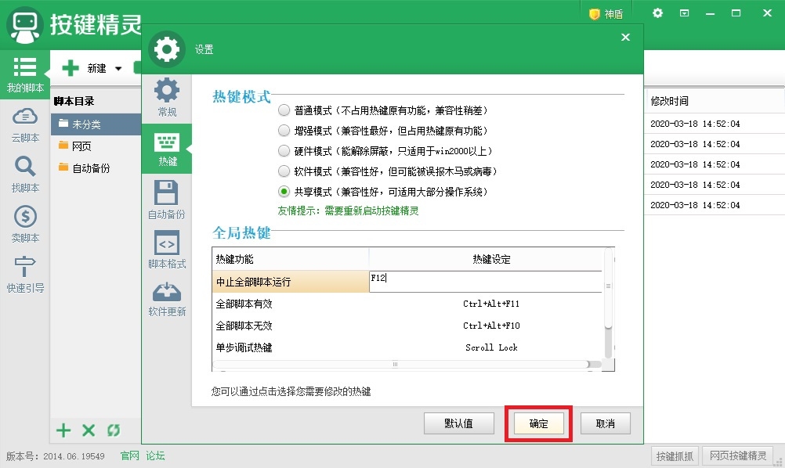Image resolution: width=785 pixels, height=468 pixels.
Task: Open the 卖脚本 sell script icon
Action: pos(25,217)
